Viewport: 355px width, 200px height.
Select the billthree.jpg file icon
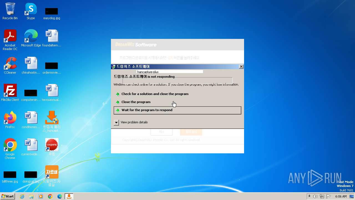[10, 176]
